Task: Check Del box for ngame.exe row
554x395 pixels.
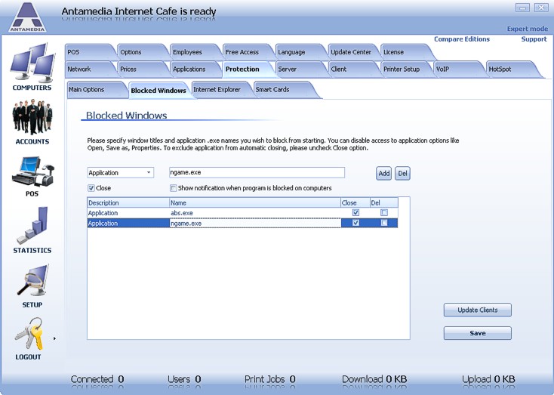Action: coord(384,223)
